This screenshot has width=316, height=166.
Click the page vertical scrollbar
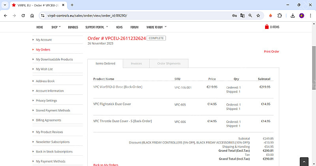314,68
